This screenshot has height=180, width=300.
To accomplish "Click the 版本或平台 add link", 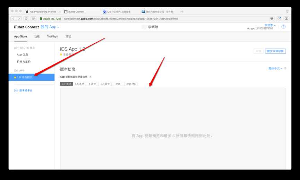I will [26, 90].
